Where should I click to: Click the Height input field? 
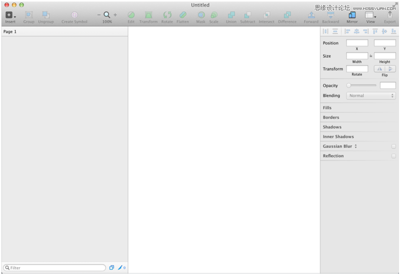[x=385, y=56]
